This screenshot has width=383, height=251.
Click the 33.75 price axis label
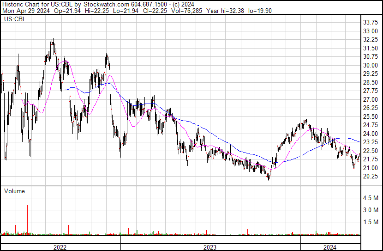tap(371, 23)
